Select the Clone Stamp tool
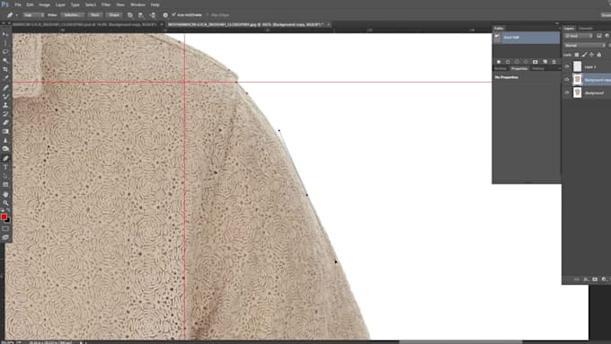This screenshot has height=344, width=611. (x=5, y=105)
